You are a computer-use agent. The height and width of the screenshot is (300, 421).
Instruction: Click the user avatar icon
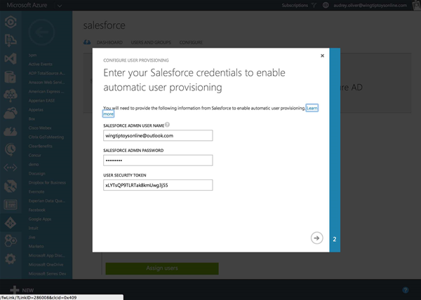click(x=417, y=6)
